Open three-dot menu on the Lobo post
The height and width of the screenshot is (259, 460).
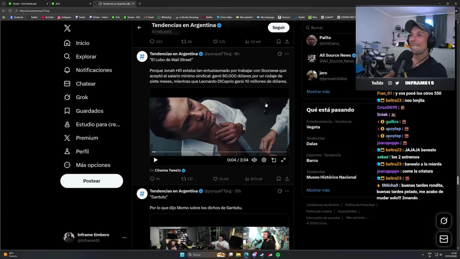click(x=287, y=54)
